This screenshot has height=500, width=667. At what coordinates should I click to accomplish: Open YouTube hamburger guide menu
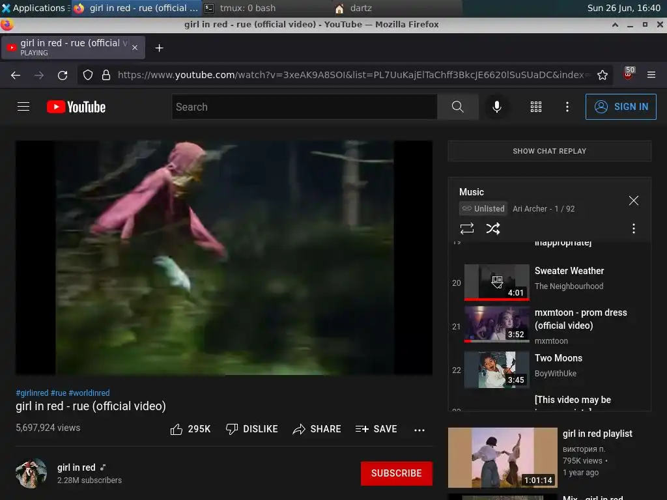[23, 107]
